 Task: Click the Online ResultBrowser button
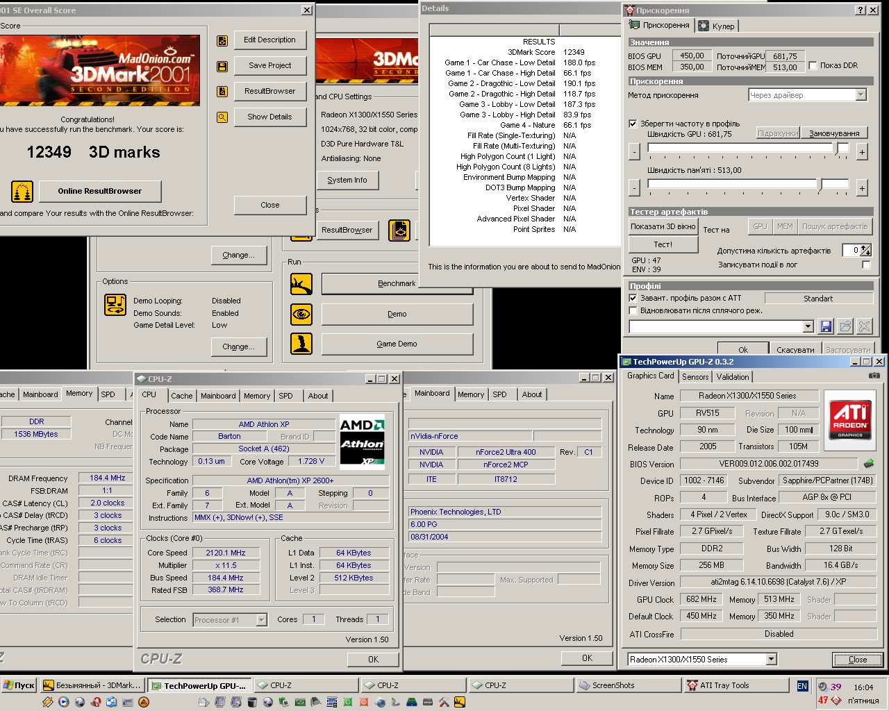click(x=100, y=191)
